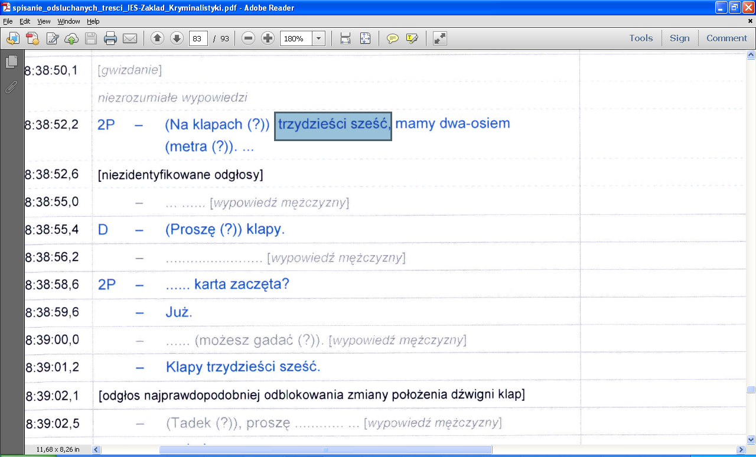Click horizontal scrollbar left arrow

[x=96, y=449]
